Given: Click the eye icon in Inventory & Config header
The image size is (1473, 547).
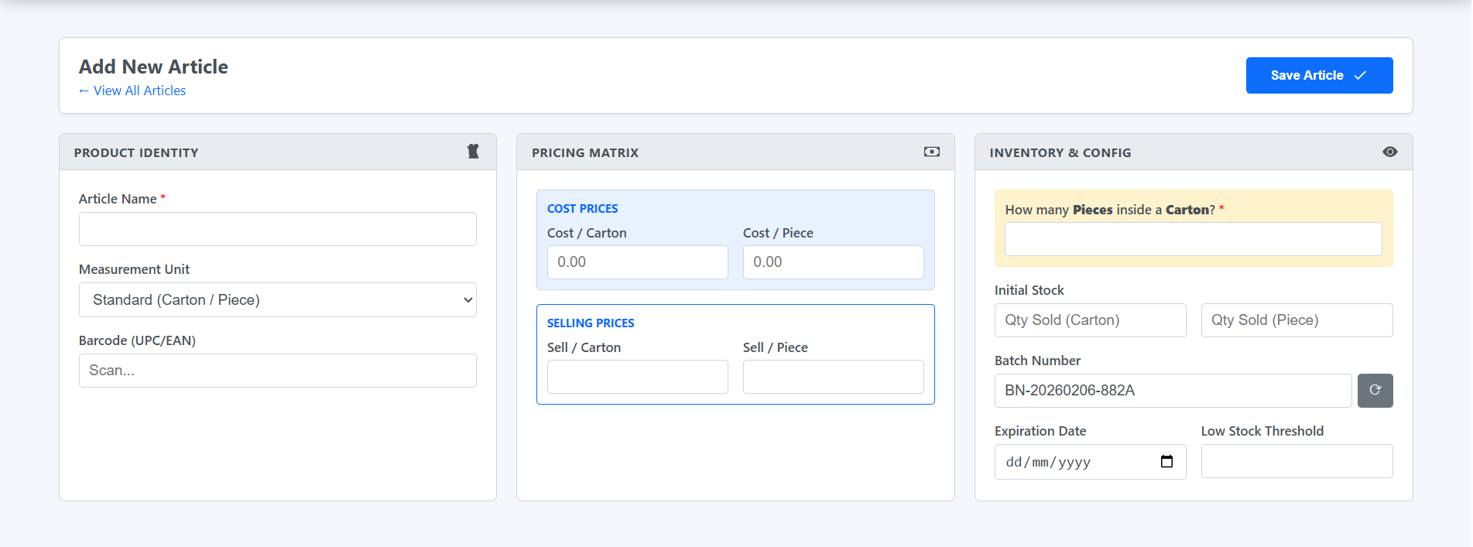Looking at the screenshot, I should coord(1390,152).
